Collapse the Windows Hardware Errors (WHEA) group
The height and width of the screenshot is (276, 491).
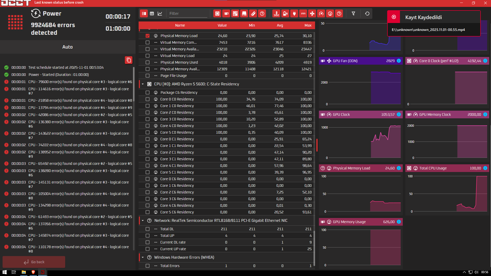pyautogui.click(x=143, y=257)
